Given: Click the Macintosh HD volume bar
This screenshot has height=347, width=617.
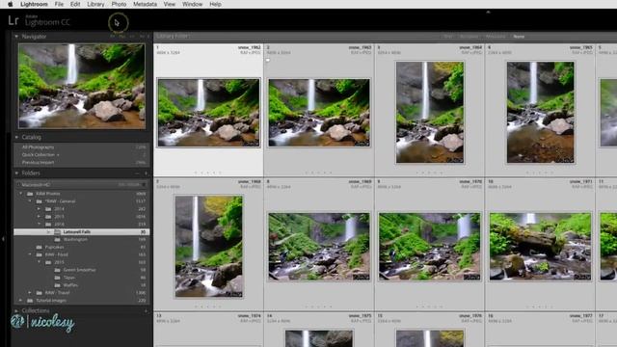Looking at the screenshot, I should coord(81,184).
